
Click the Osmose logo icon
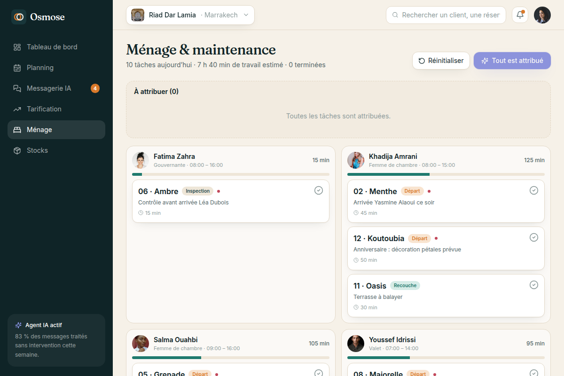(19, 17)
